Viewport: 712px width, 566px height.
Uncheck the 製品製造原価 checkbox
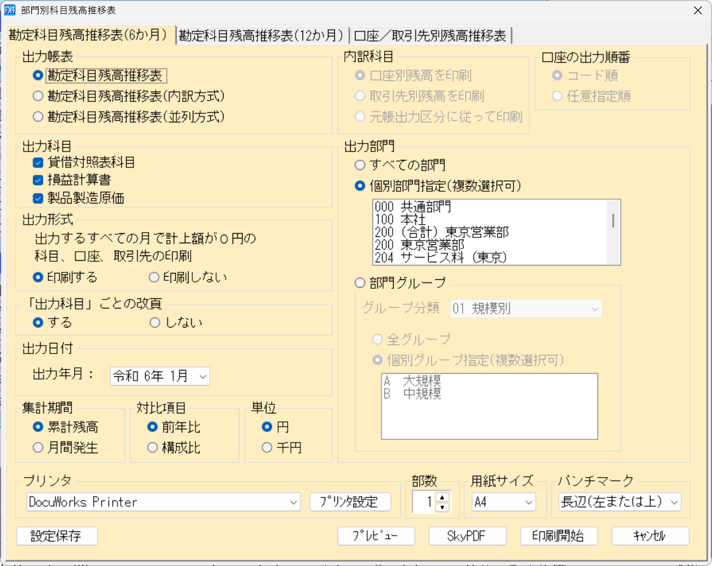[37, 199]
